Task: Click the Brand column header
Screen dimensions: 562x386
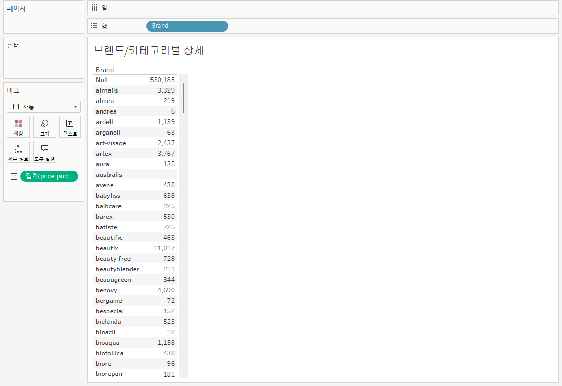Action: (105, 70)
